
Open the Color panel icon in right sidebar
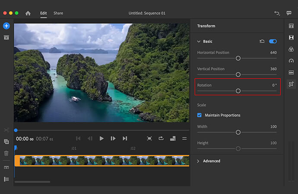[291, 49]
